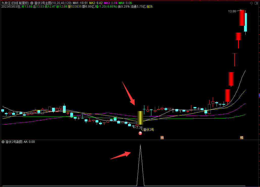Click the diamond marker icon at top right

[x=251, y=3]
